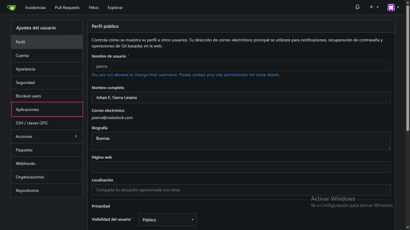Open the Aplicaciones settings section
Screen dimensions: 410x230
(27, 109)
